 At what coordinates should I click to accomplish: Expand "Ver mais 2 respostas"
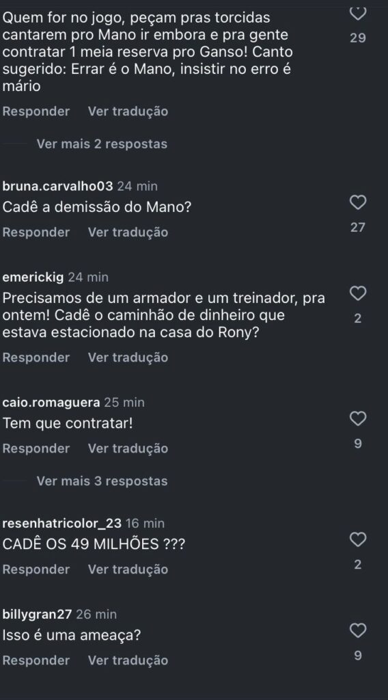tap(102, 144)
